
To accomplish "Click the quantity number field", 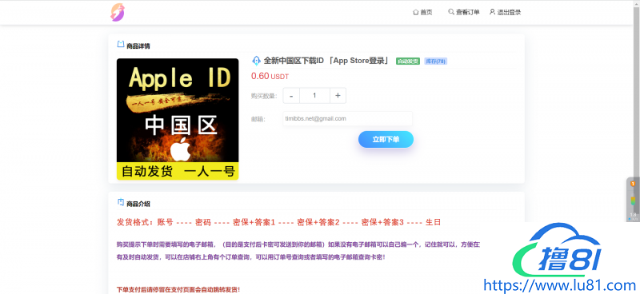I will pos(314,95).
